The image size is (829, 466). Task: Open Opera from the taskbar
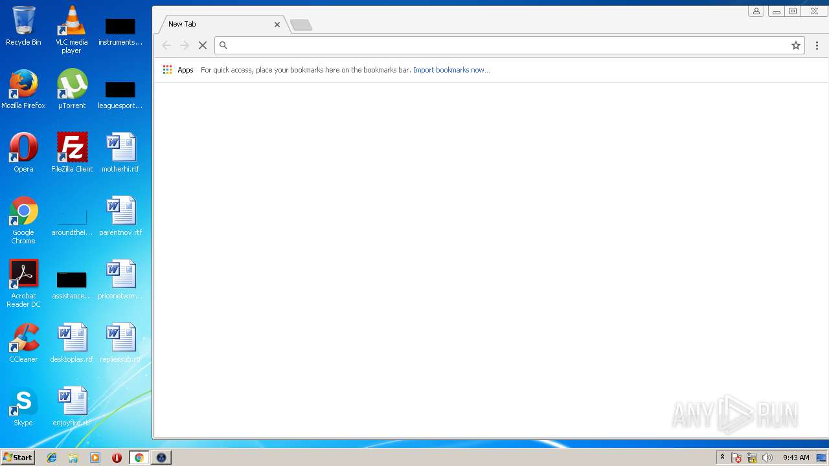117,458
